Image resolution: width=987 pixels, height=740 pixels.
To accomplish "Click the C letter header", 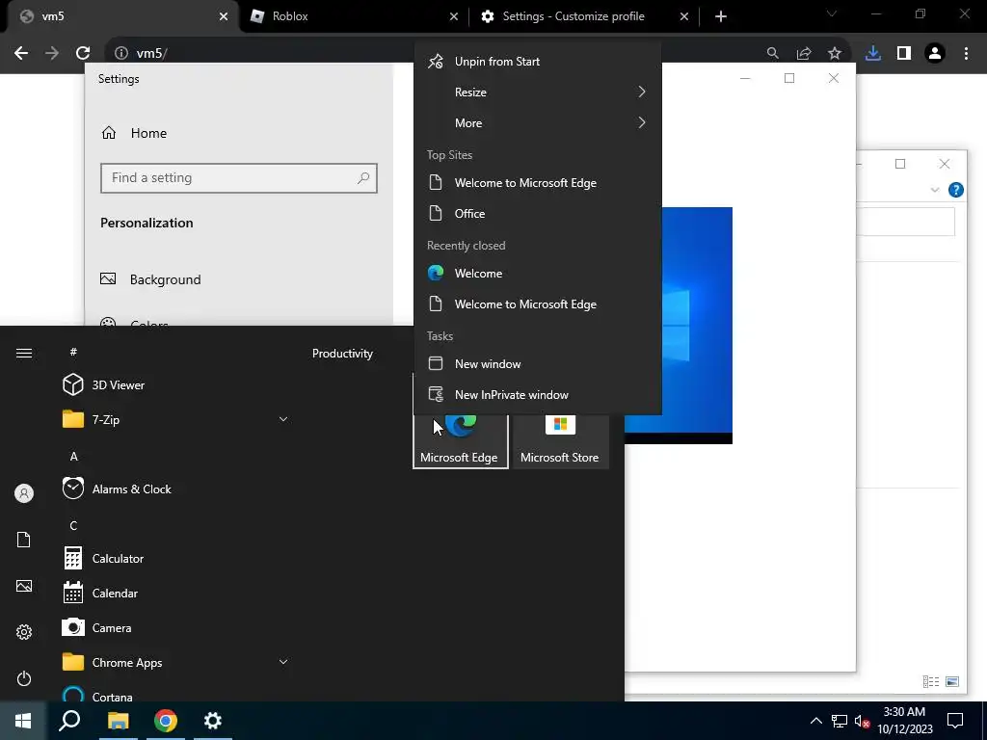I will click(x=73, y=525).
